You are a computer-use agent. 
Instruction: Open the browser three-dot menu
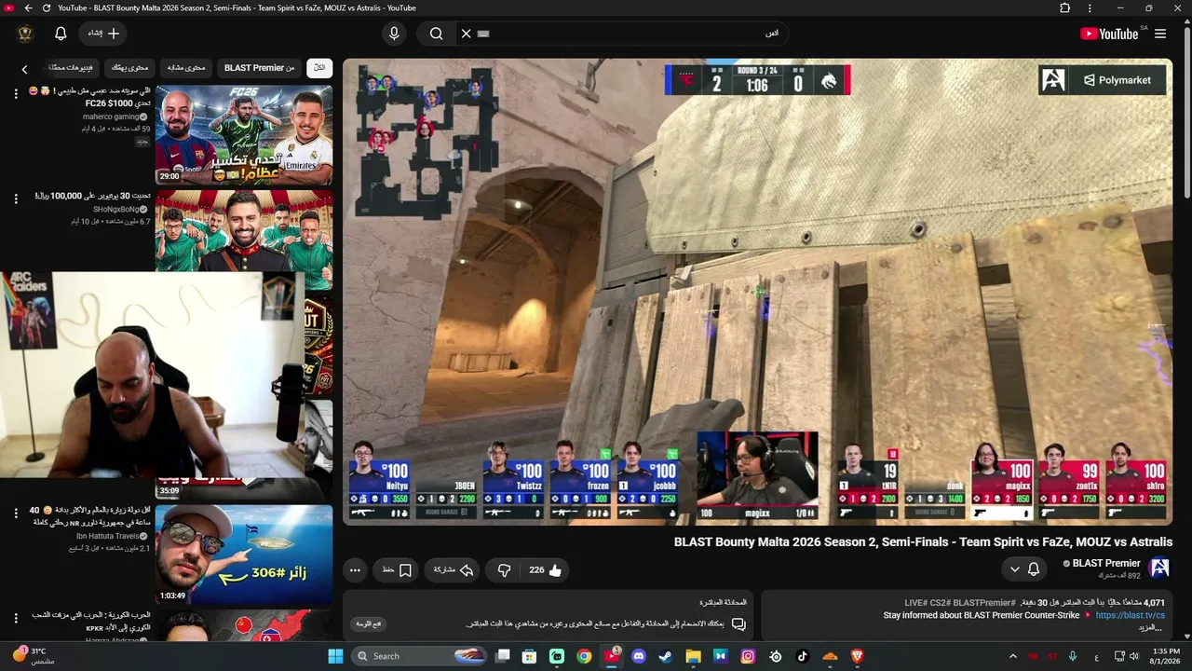point(1090,8)
